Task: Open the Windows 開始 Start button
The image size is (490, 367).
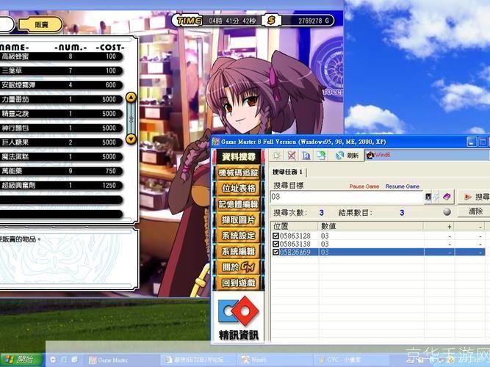Action: [21, 360]
